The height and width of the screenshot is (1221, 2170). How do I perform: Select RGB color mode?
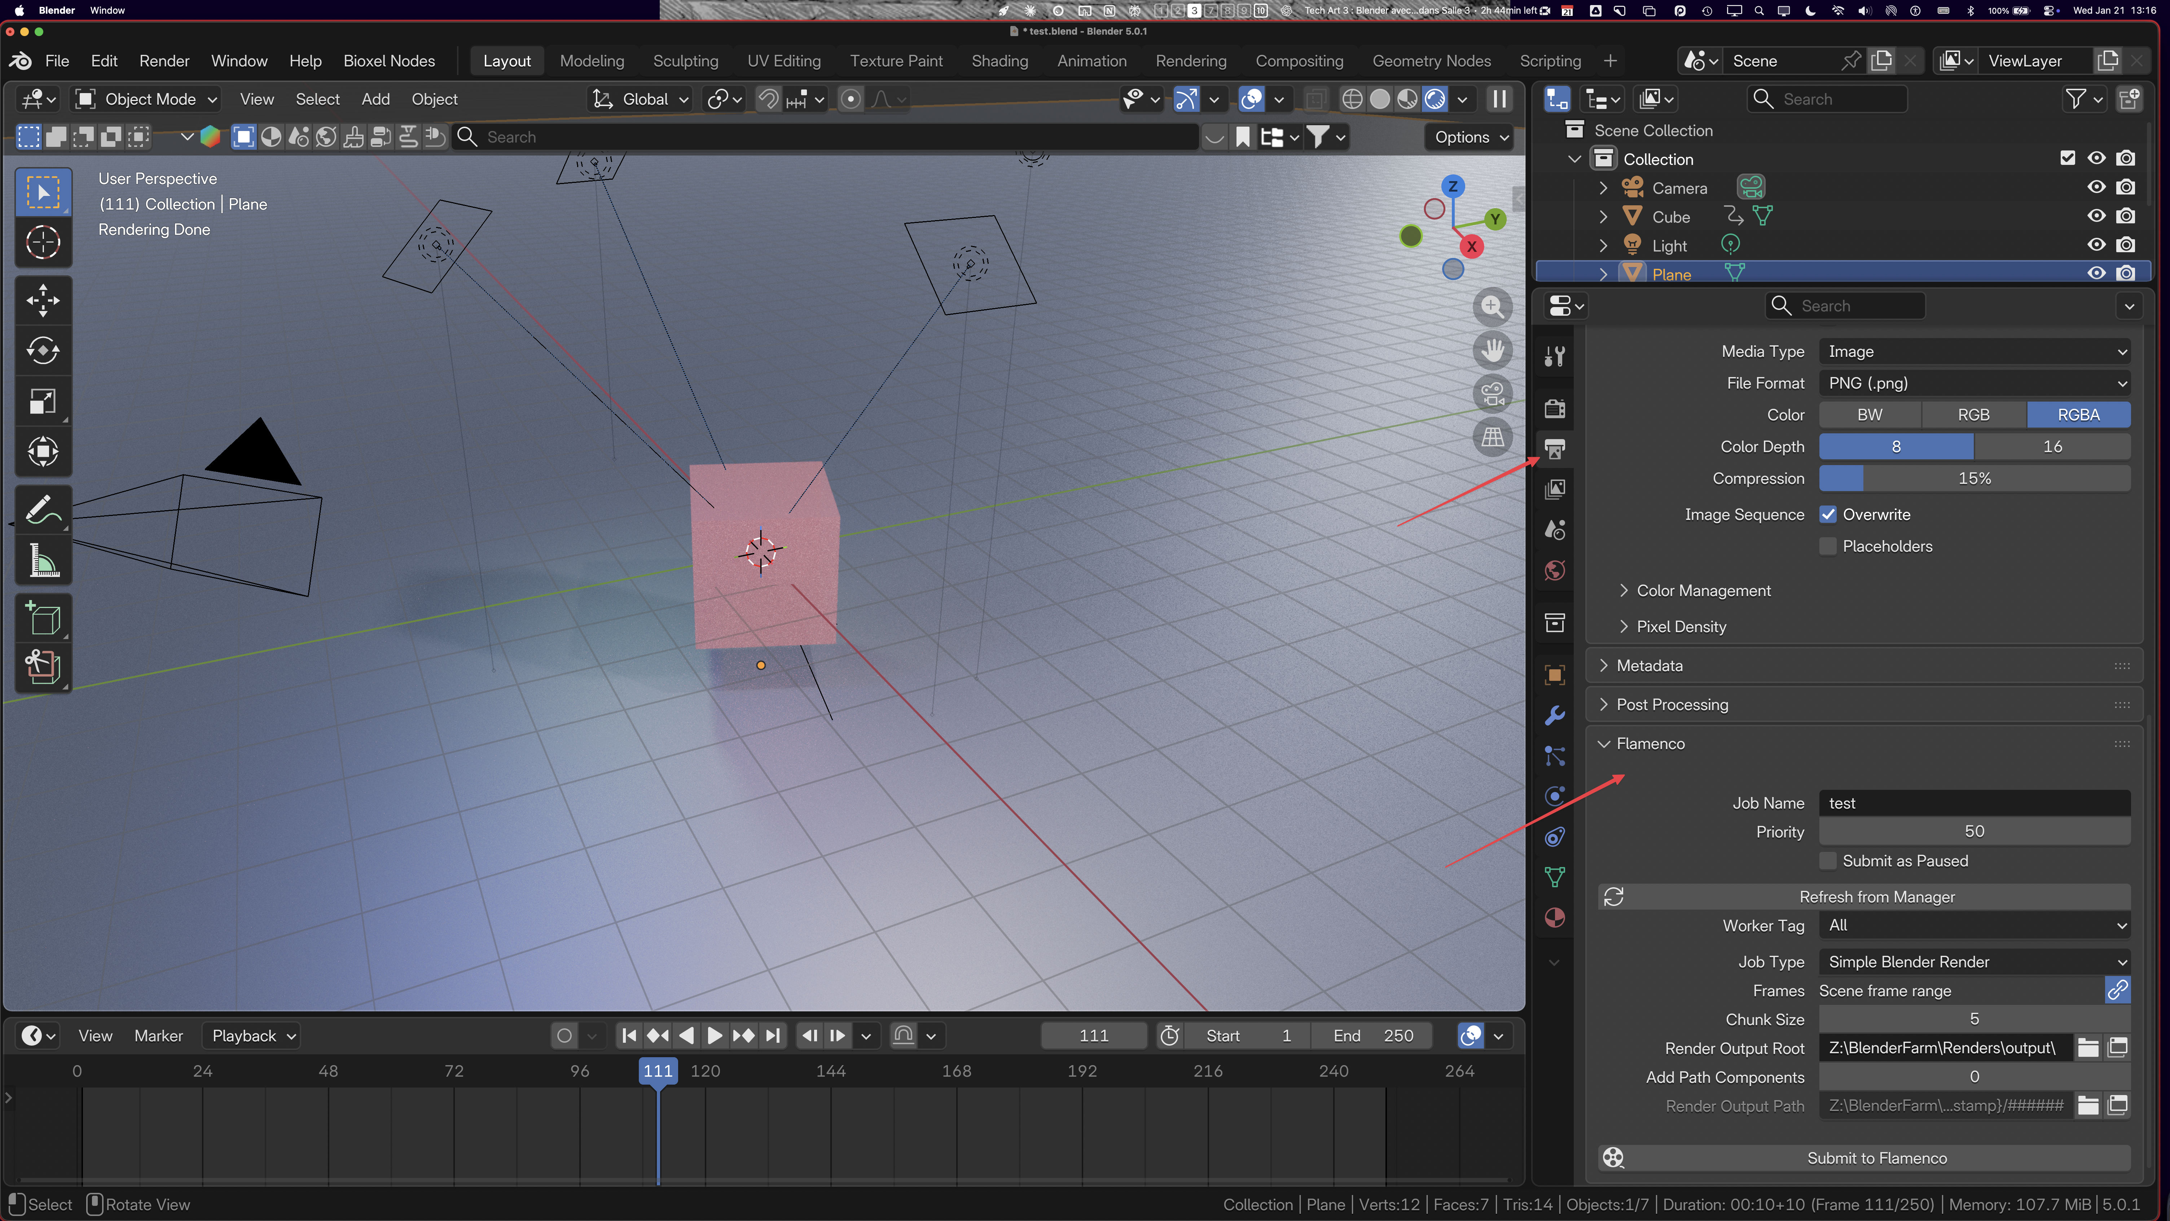pos(1973,415)
